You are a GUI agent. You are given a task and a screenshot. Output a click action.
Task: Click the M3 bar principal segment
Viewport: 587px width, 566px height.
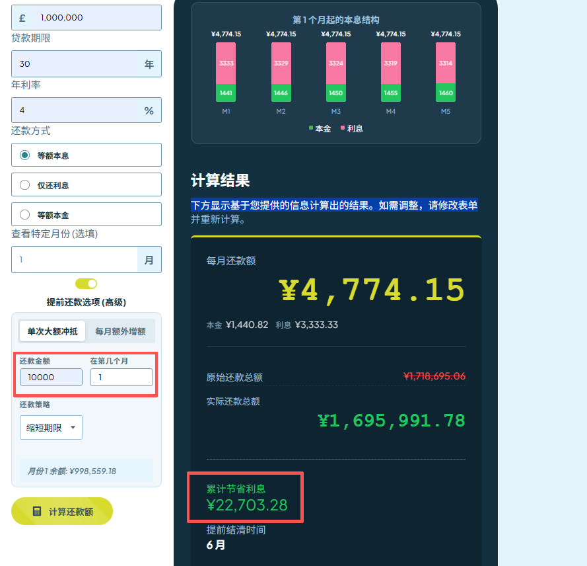[335, 95]
